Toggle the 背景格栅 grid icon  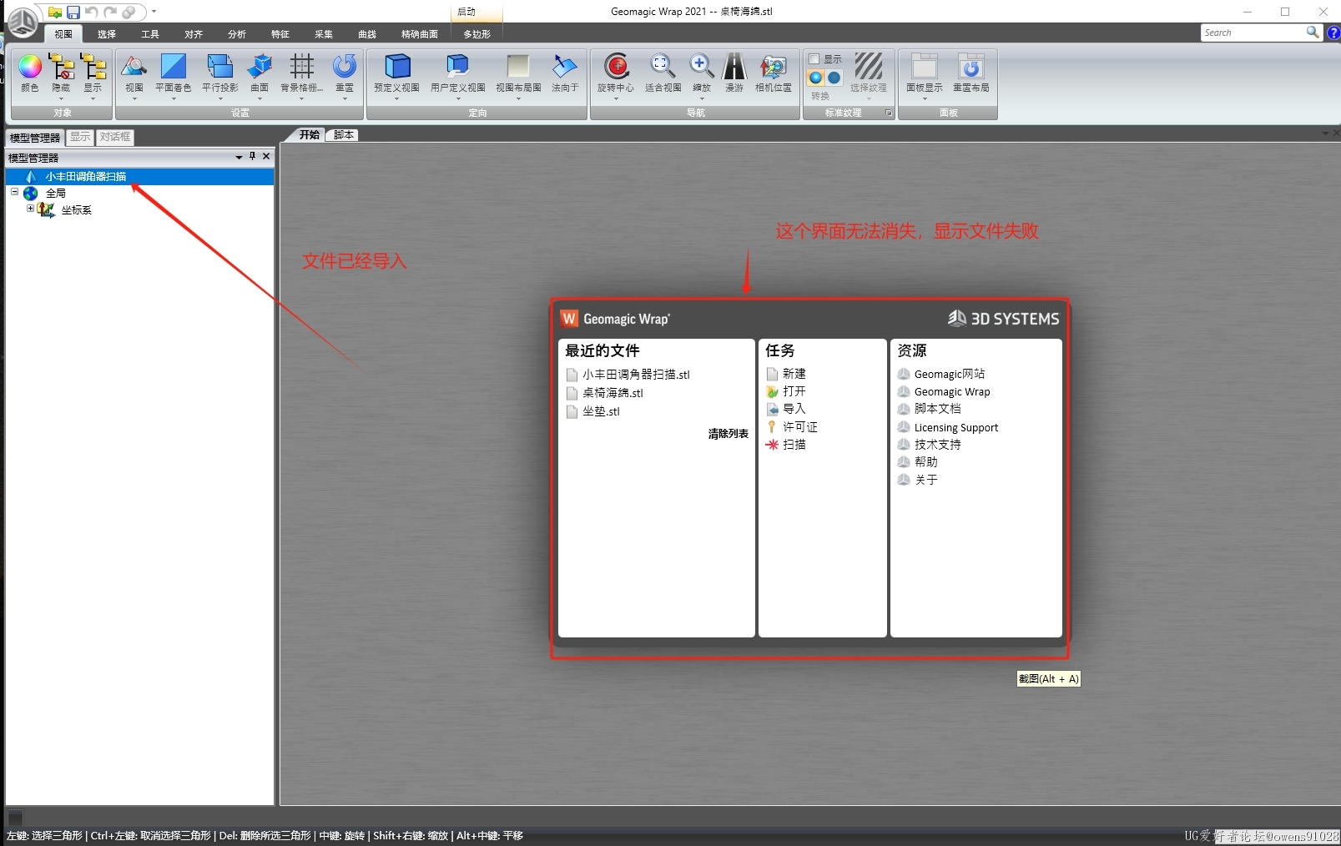click(301, 67)
